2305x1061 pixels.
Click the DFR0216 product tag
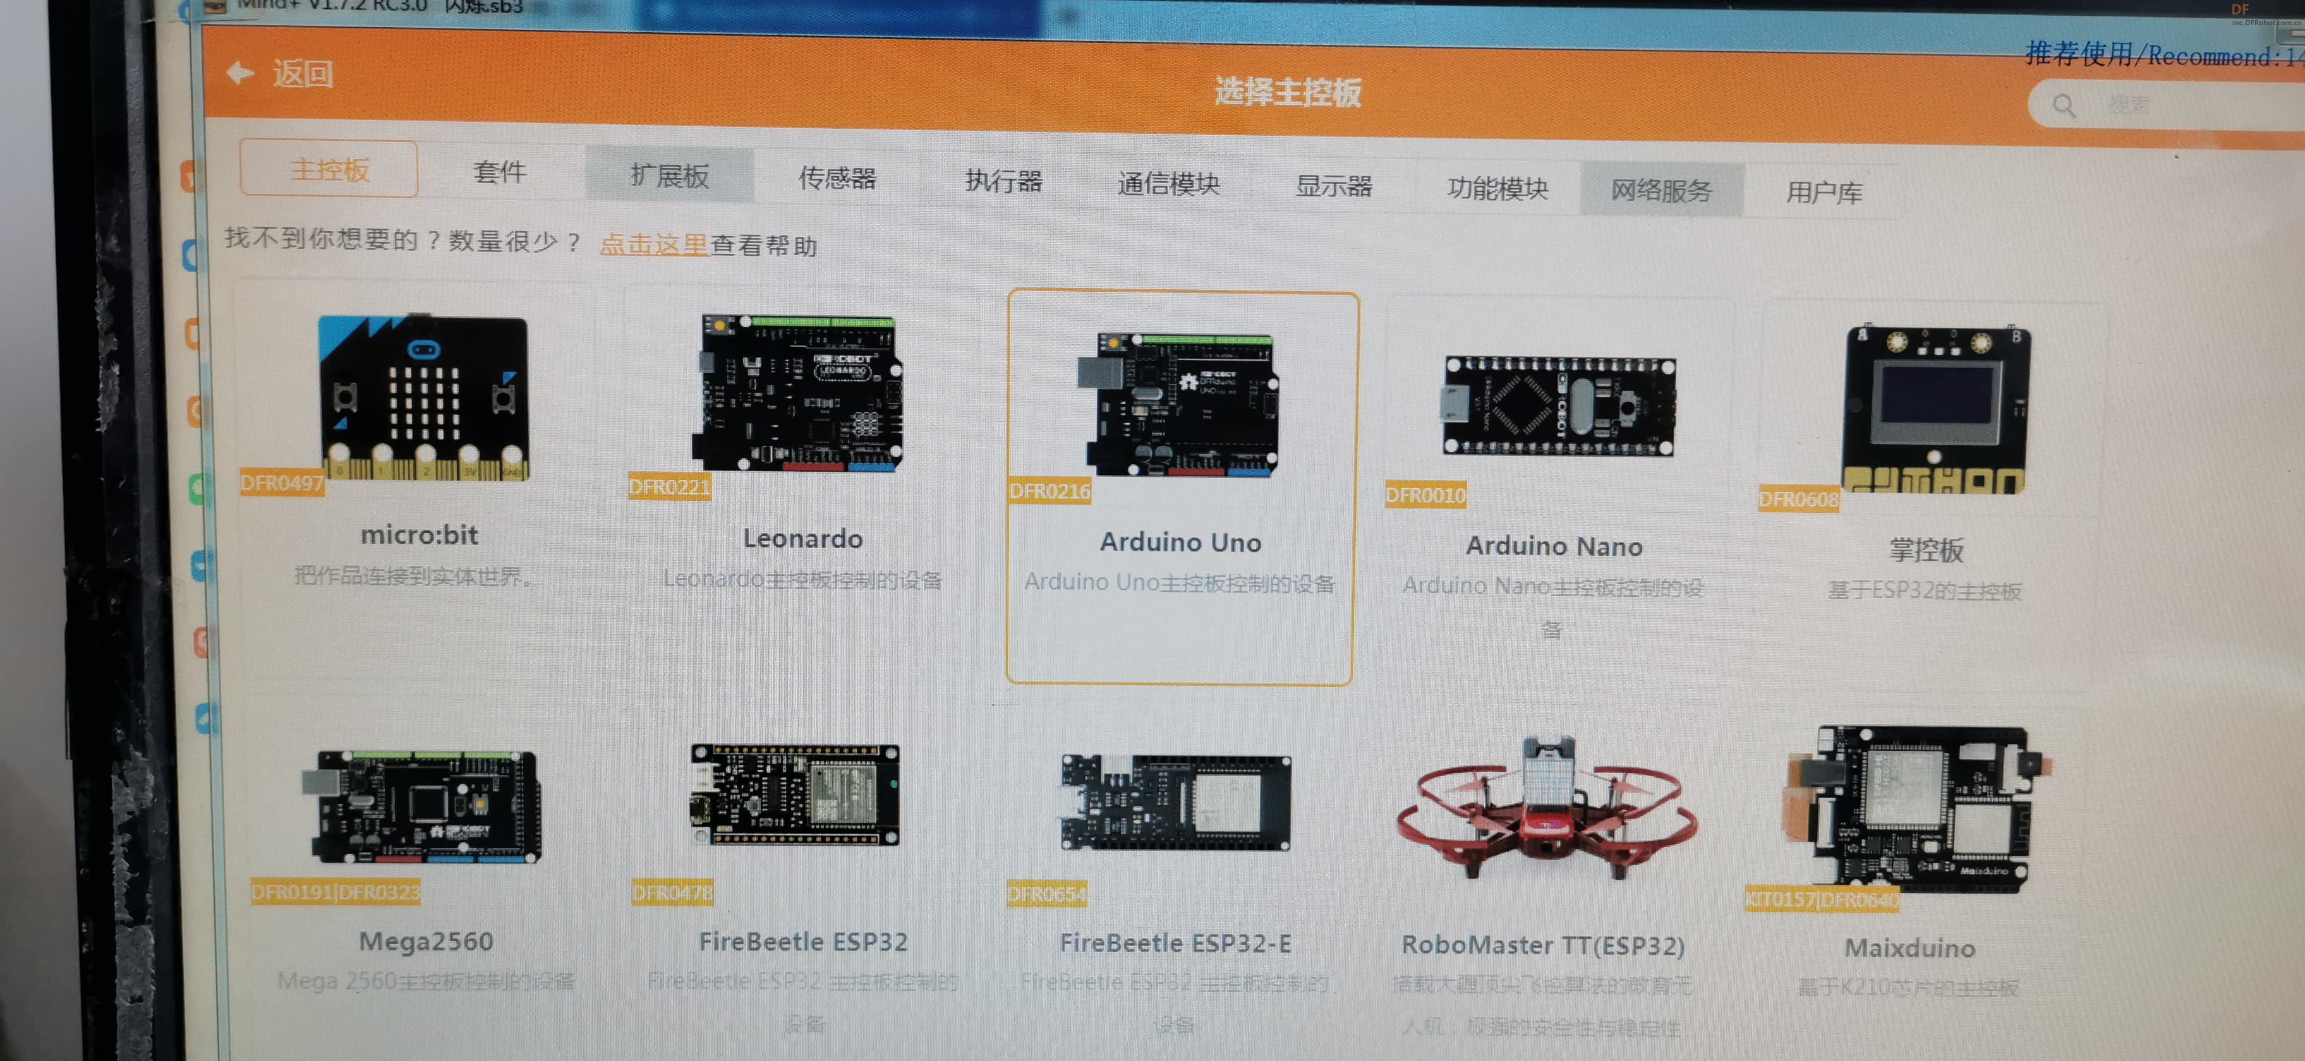(1050, 491)
